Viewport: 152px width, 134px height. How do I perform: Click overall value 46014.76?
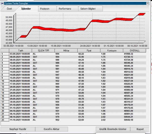tap(128, 69)
